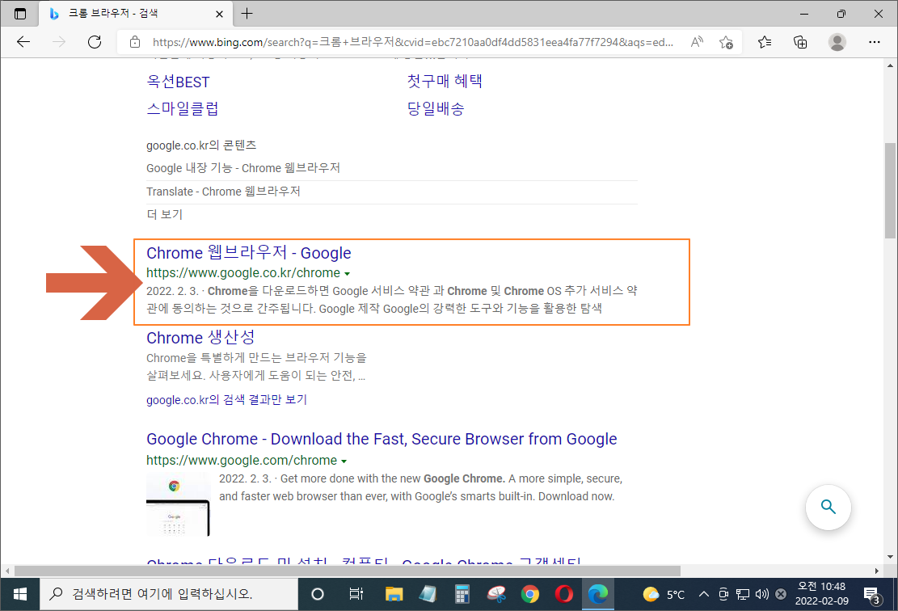Open the 당일배송 link
Image resolution: width=898 pixels, height=611 pixels.
click(435, 108)
